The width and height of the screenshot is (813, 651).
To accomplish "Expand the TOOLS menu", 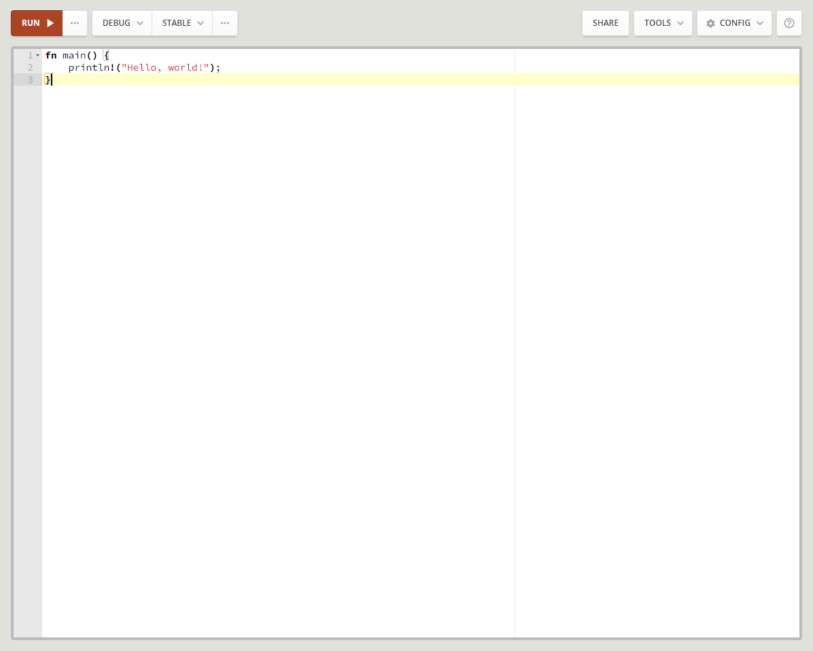I will pyautogui.click(x=663, y=23).
